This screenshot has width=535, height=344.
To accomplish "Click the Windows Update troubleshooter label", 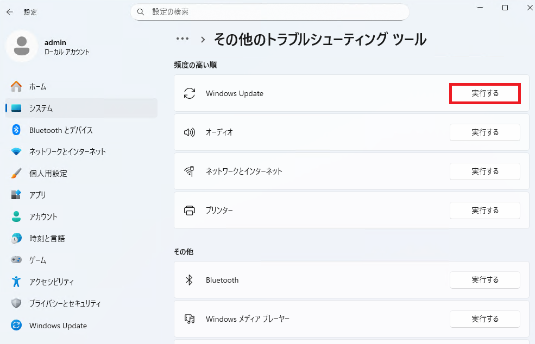I will (235, 93).
